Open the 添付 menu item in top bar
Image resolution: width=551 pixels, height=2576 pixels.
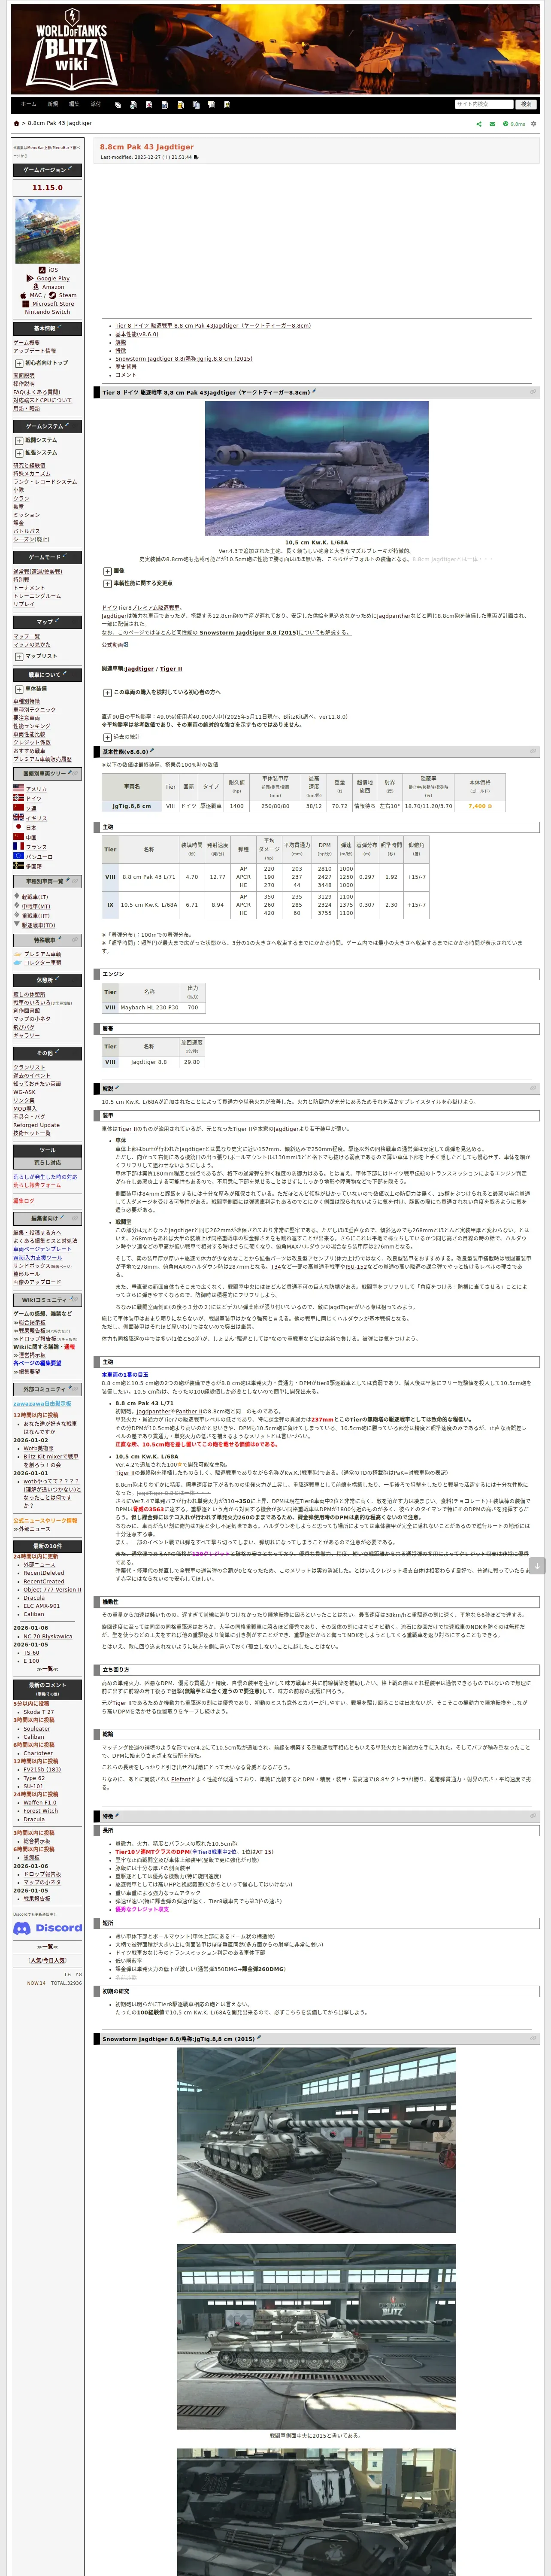[96, 104]
